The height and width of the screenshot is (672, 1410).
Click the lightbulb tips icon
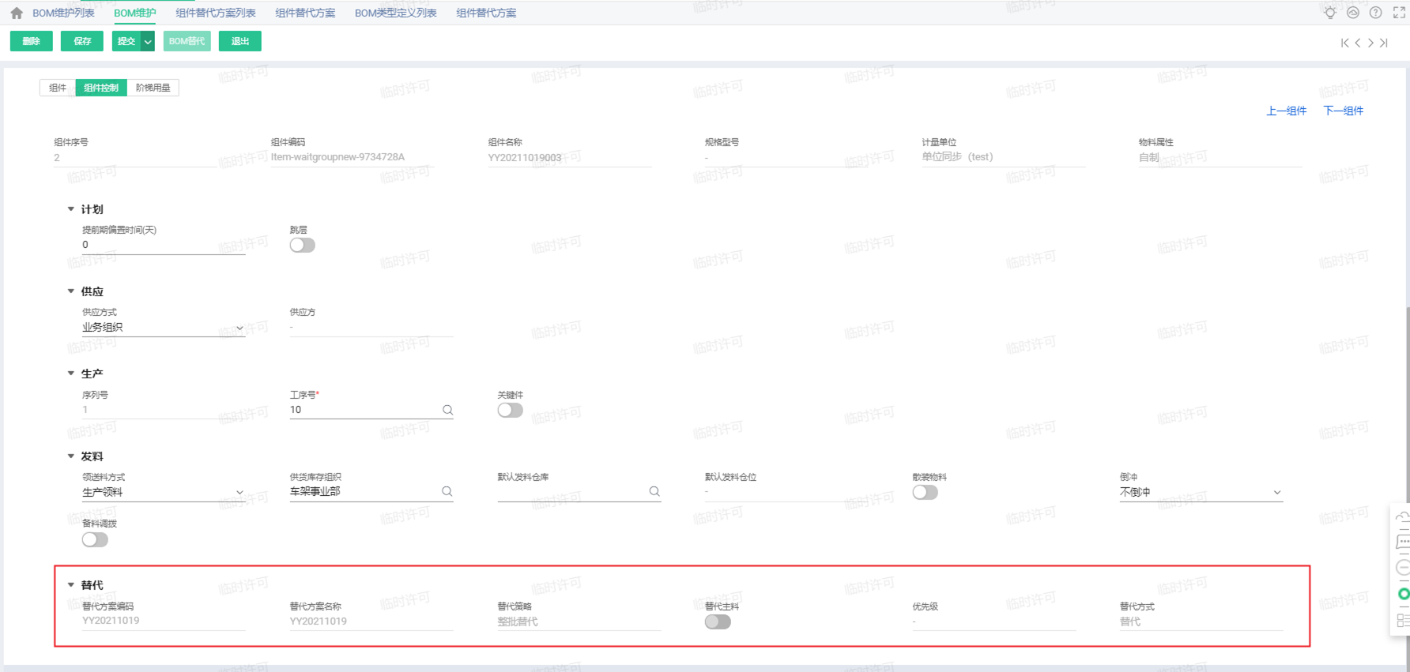pyautogui.click(x=1330, y=13)
